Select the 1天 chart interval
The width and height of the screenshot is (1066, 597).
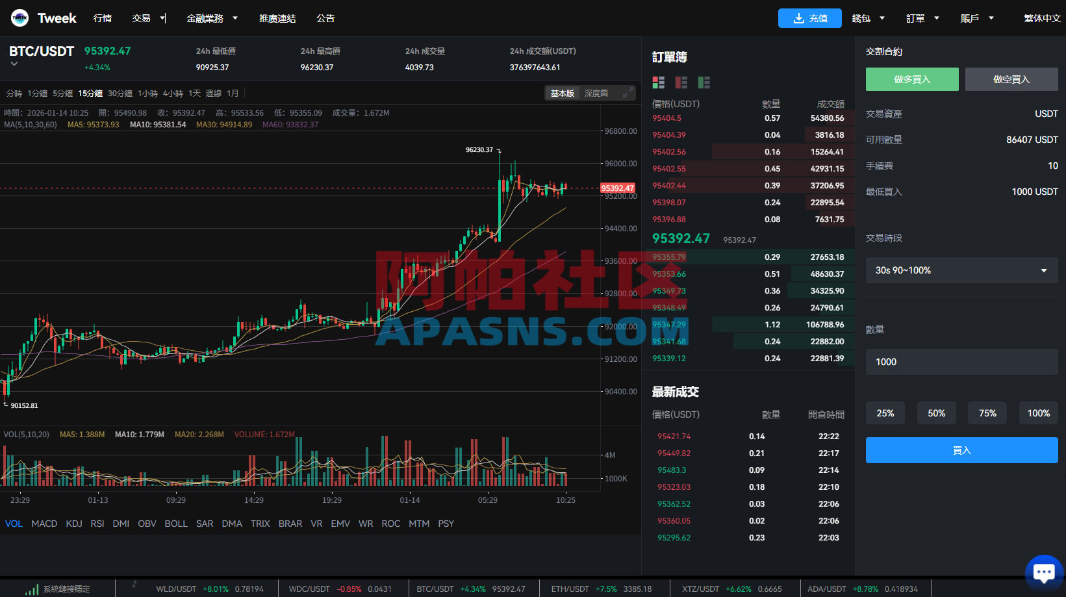(195, 94)
